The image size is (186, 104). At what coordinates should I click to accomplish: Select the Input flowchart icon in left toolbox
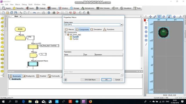click(2, 18)
